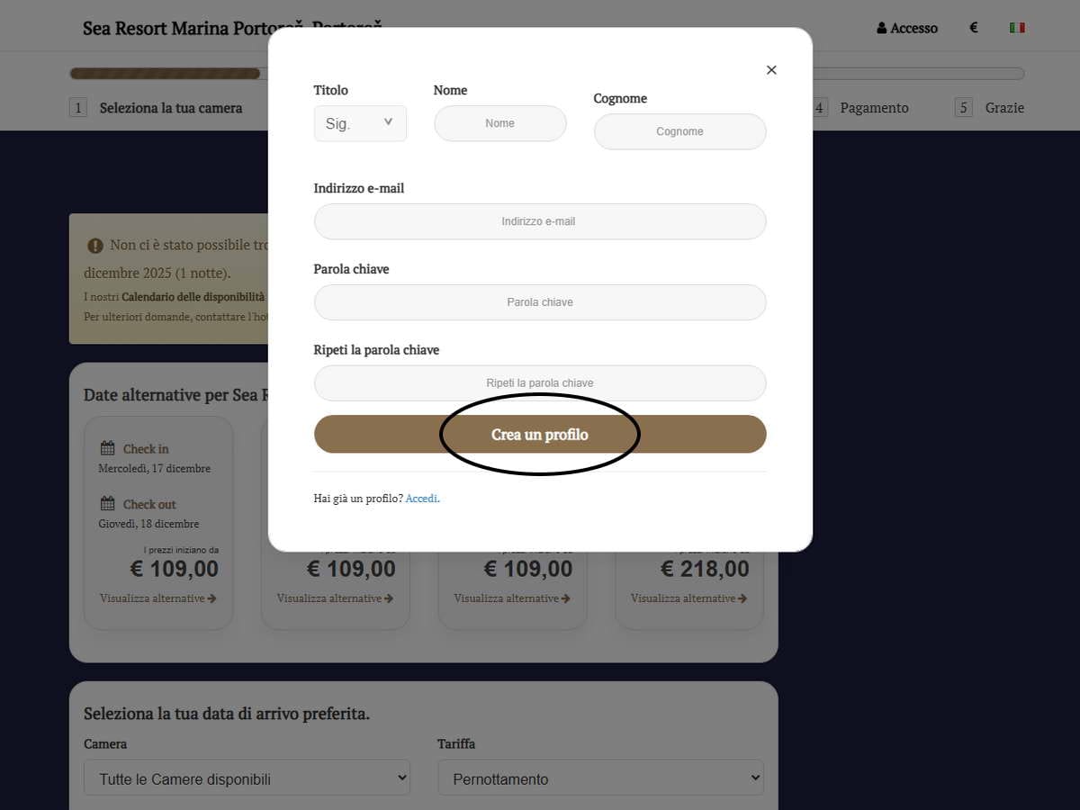Click the Check out calendar icon
Viewport: 1080px width, 810px height.
coord(107,504)
